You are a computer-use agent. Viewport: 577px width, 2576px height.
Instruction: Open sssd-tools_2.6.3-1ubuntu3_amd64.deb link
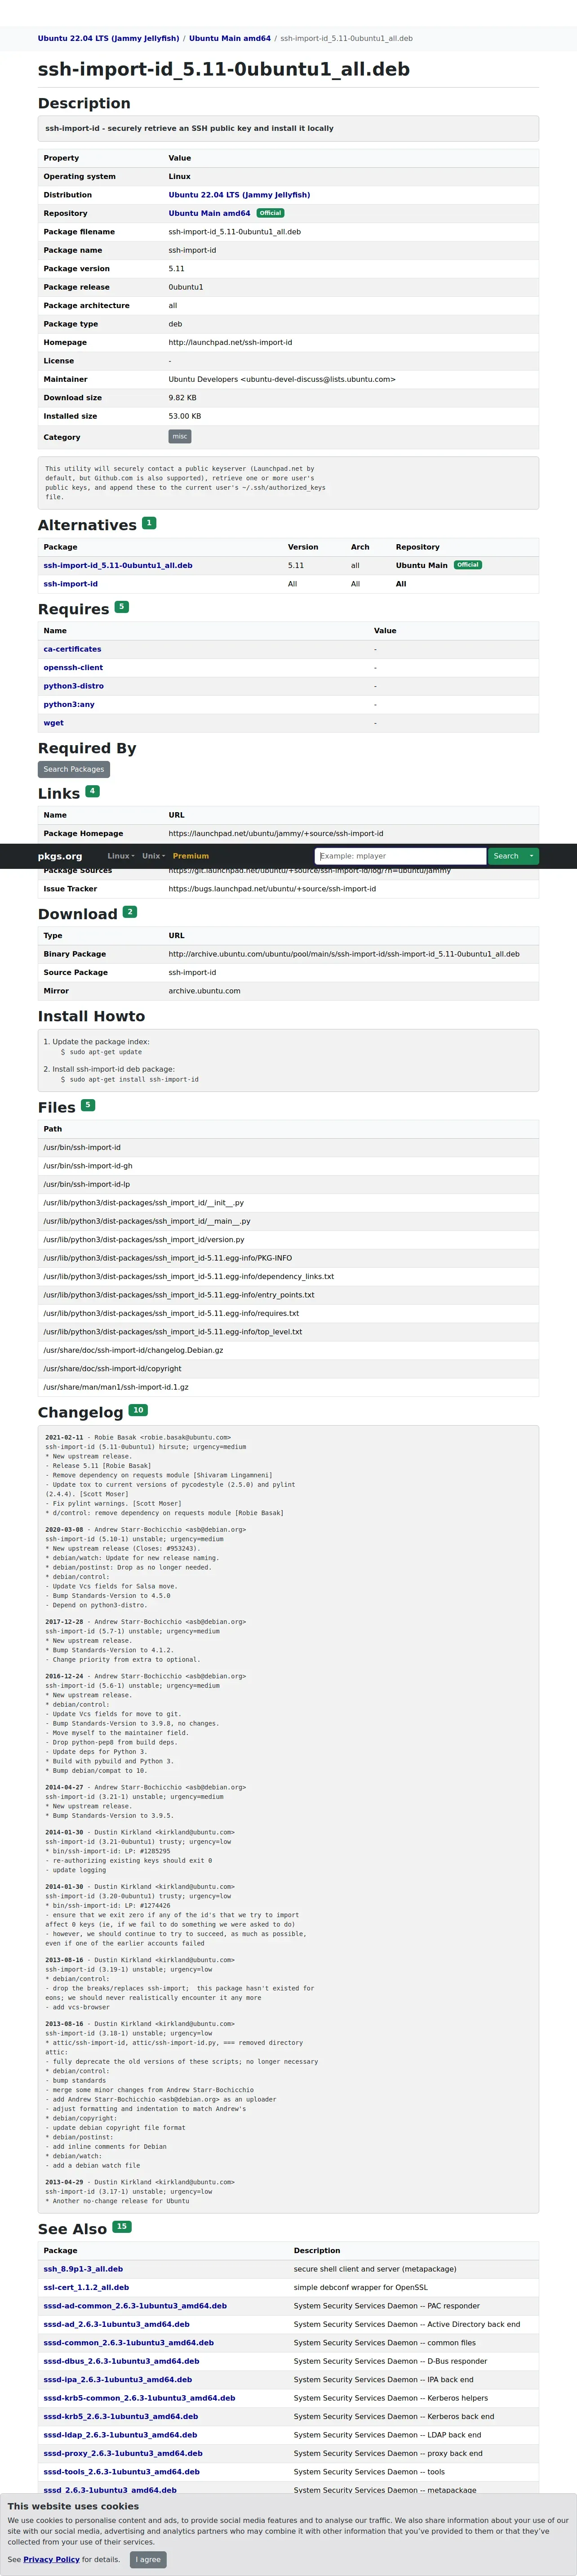[121, 2472]
